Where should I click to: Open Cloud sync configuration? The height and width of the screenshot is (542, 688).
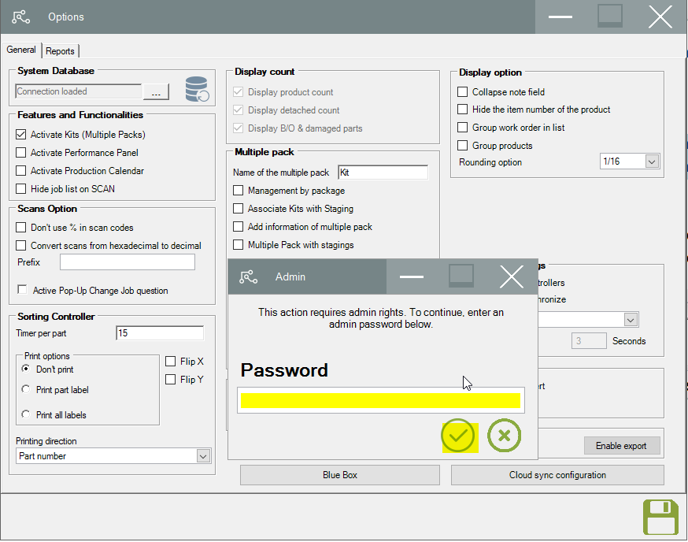(x=557, y=475)
